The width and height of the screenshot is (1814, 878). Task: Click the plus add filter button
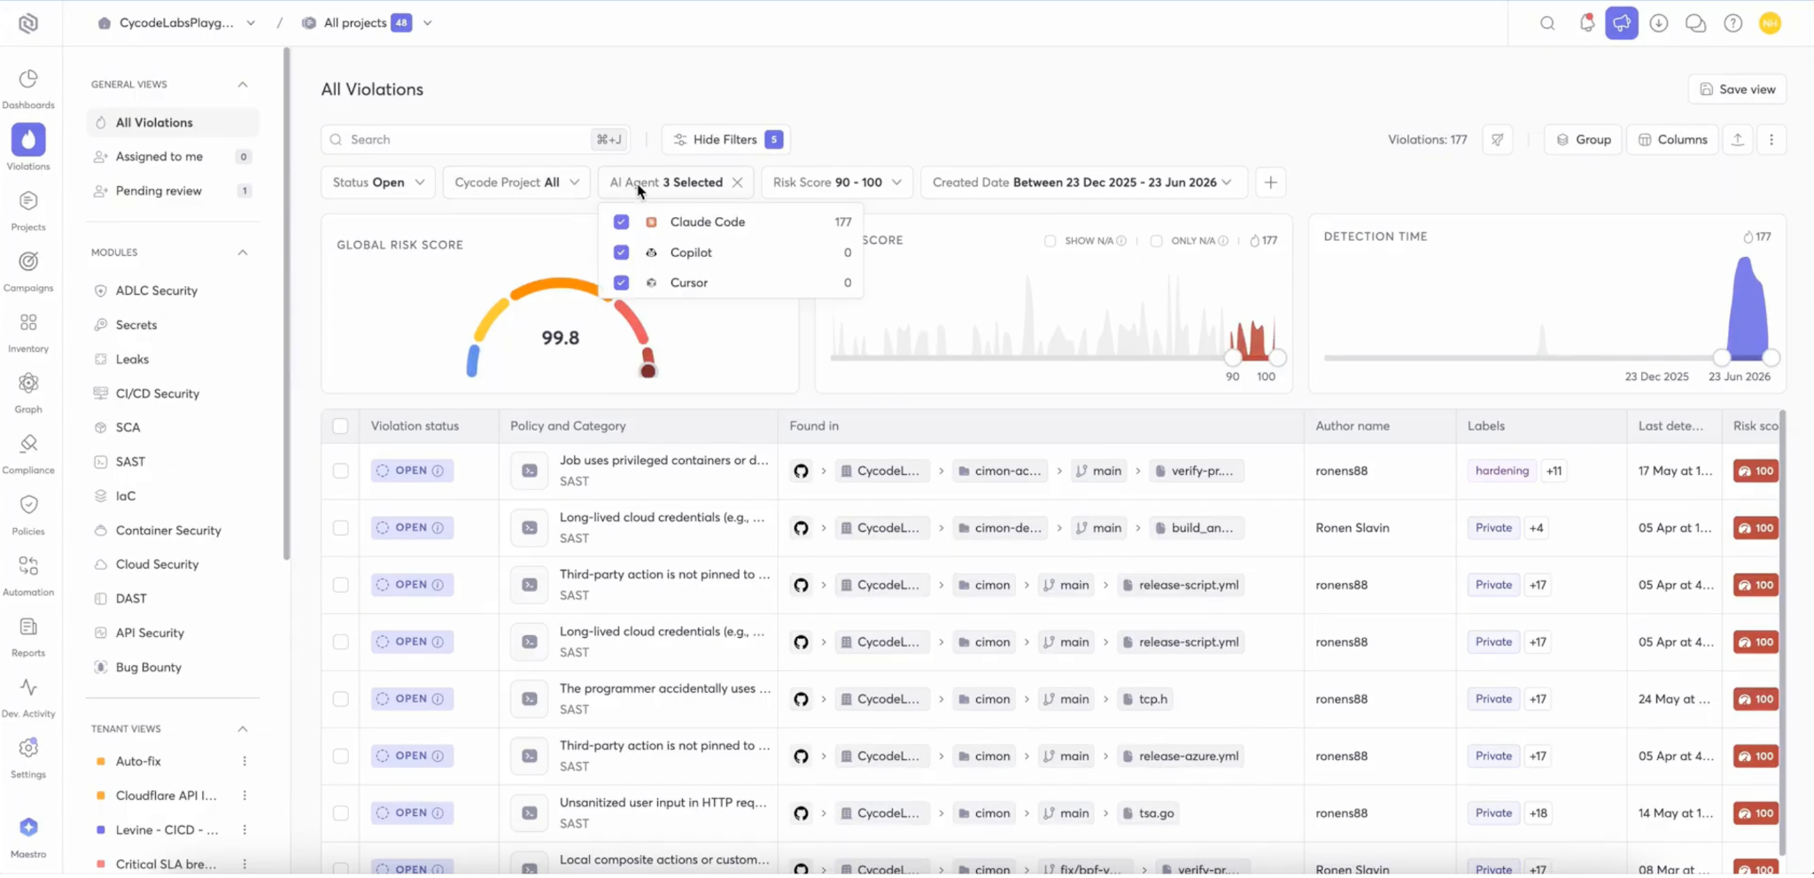[1271, 183]
